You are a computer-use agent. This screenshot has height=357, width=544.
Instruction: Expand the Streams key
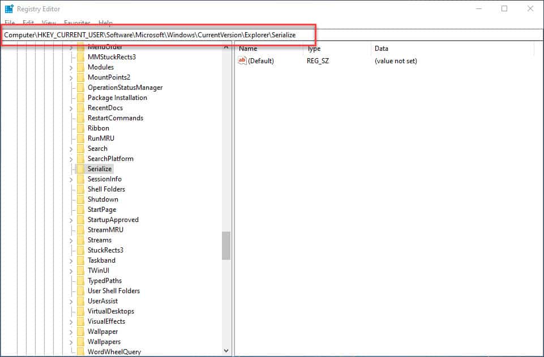click(x=71, y=241)
